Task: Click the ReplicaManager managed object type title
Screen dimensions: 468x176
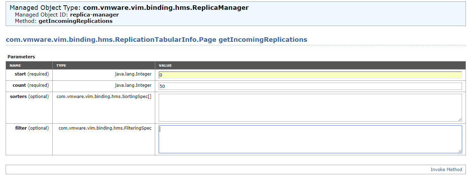Action: pyautogui.click(x=166, y=7)
